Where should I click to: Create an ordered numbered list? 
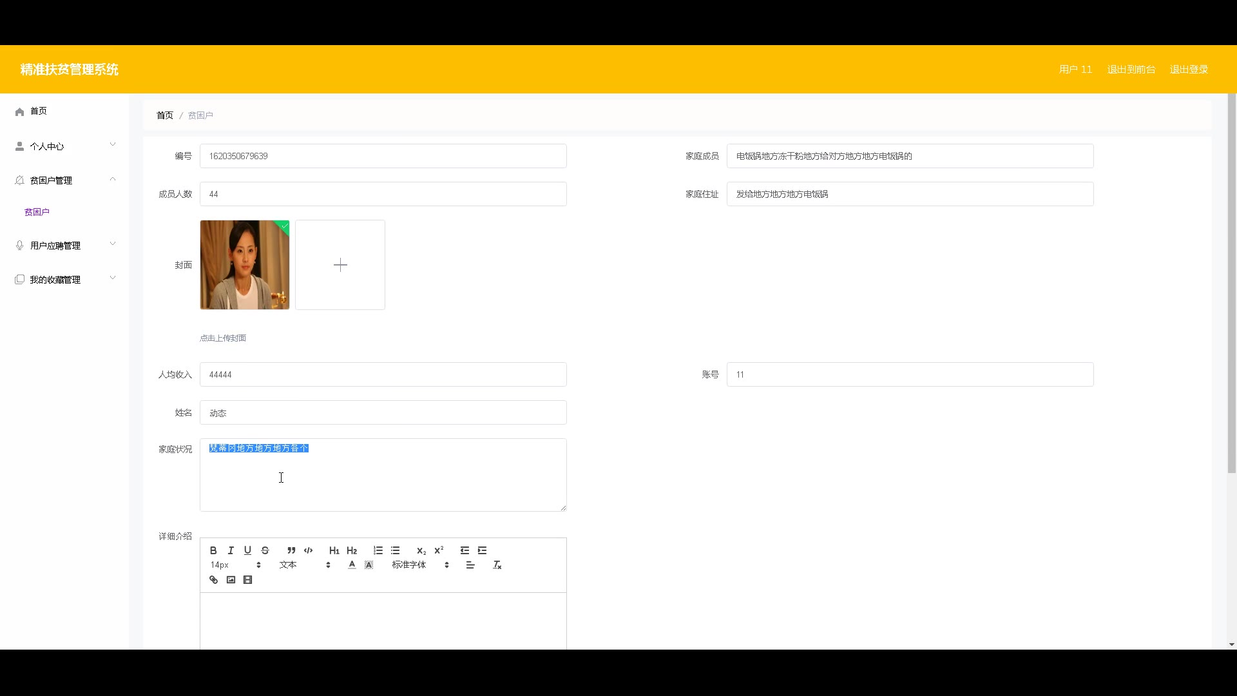378,550
